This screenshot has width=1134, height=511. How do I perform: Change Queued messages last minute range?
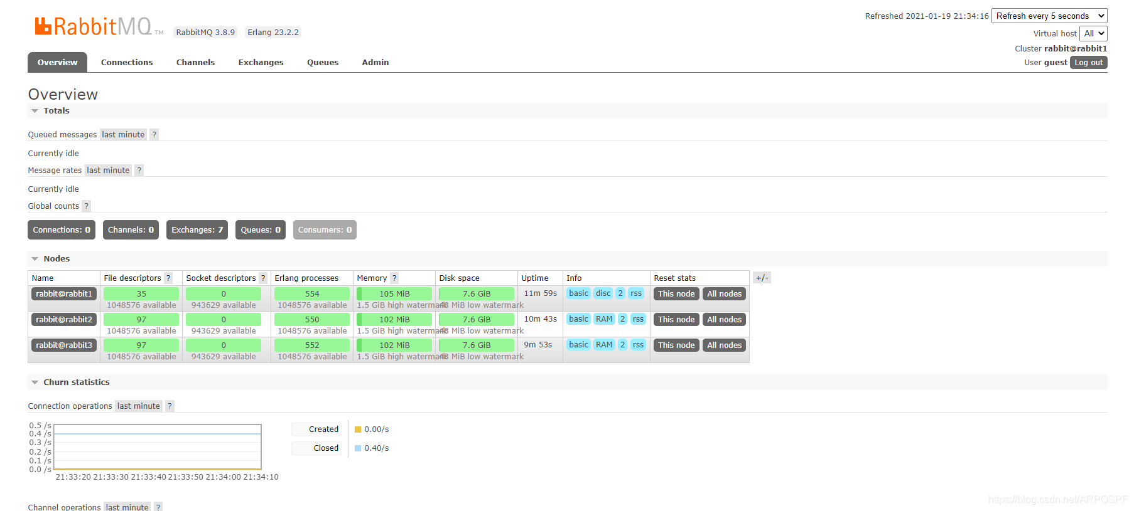pyautogui.click(x=123, y=134)
